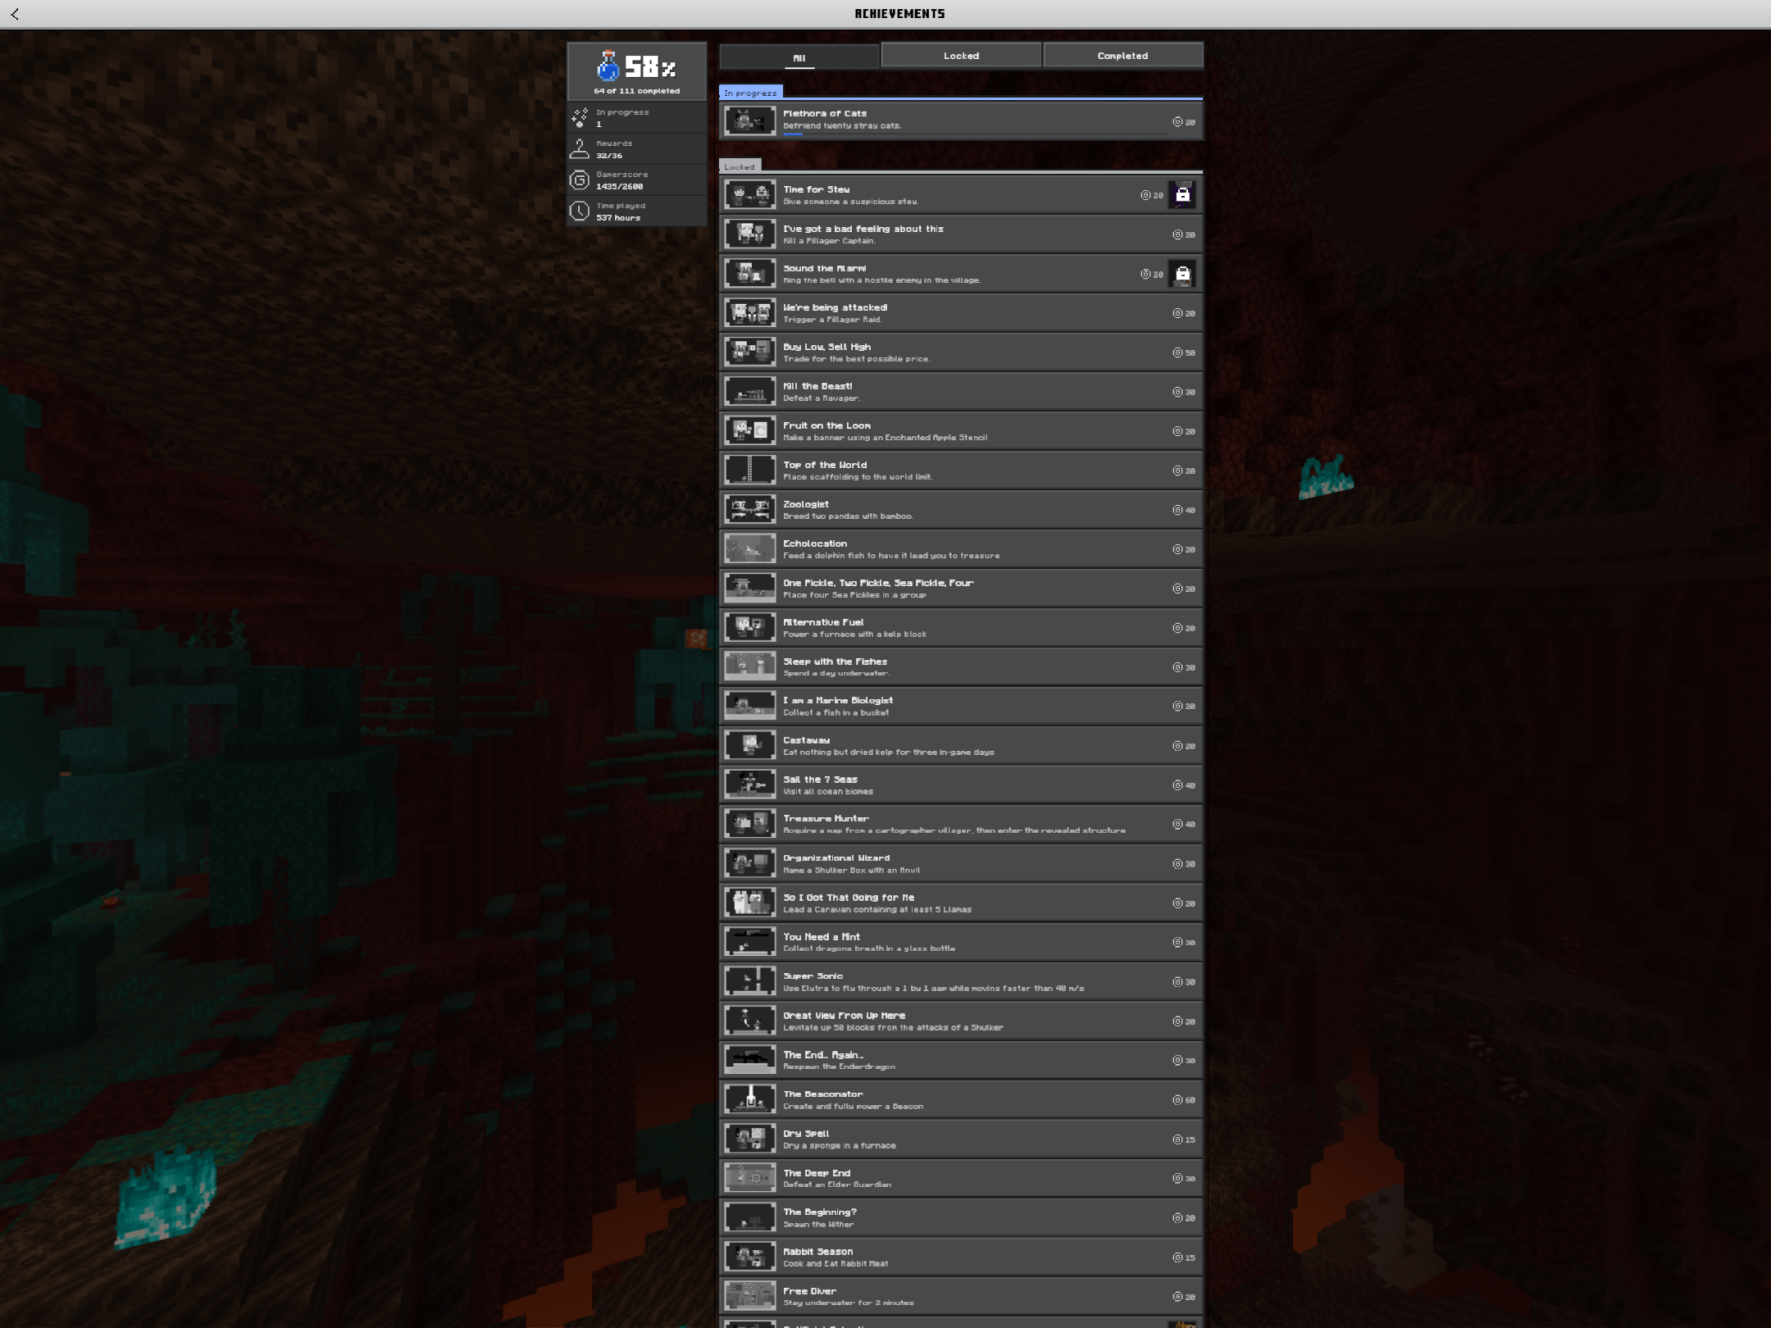Click the Time played clock icon
The image size is (1771, 1328).
580,211
